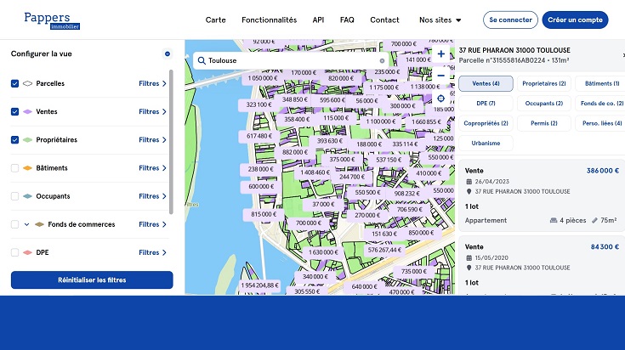
Task: Click the layer list scrollbar
Action: (x=171, y=142)
